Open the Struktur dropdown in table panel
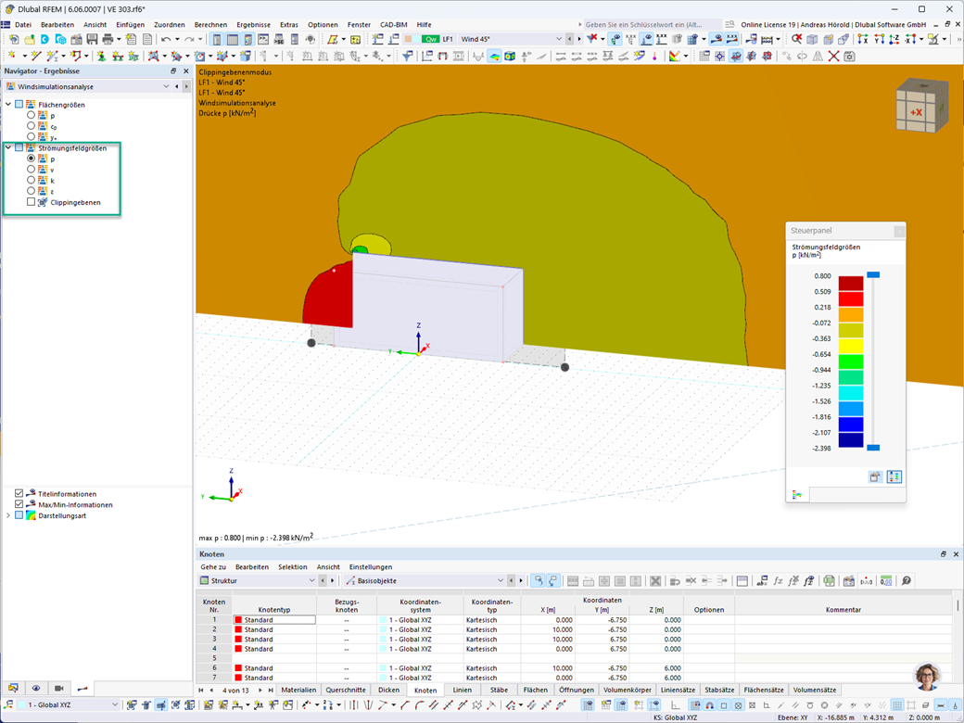 click(311, 580)
